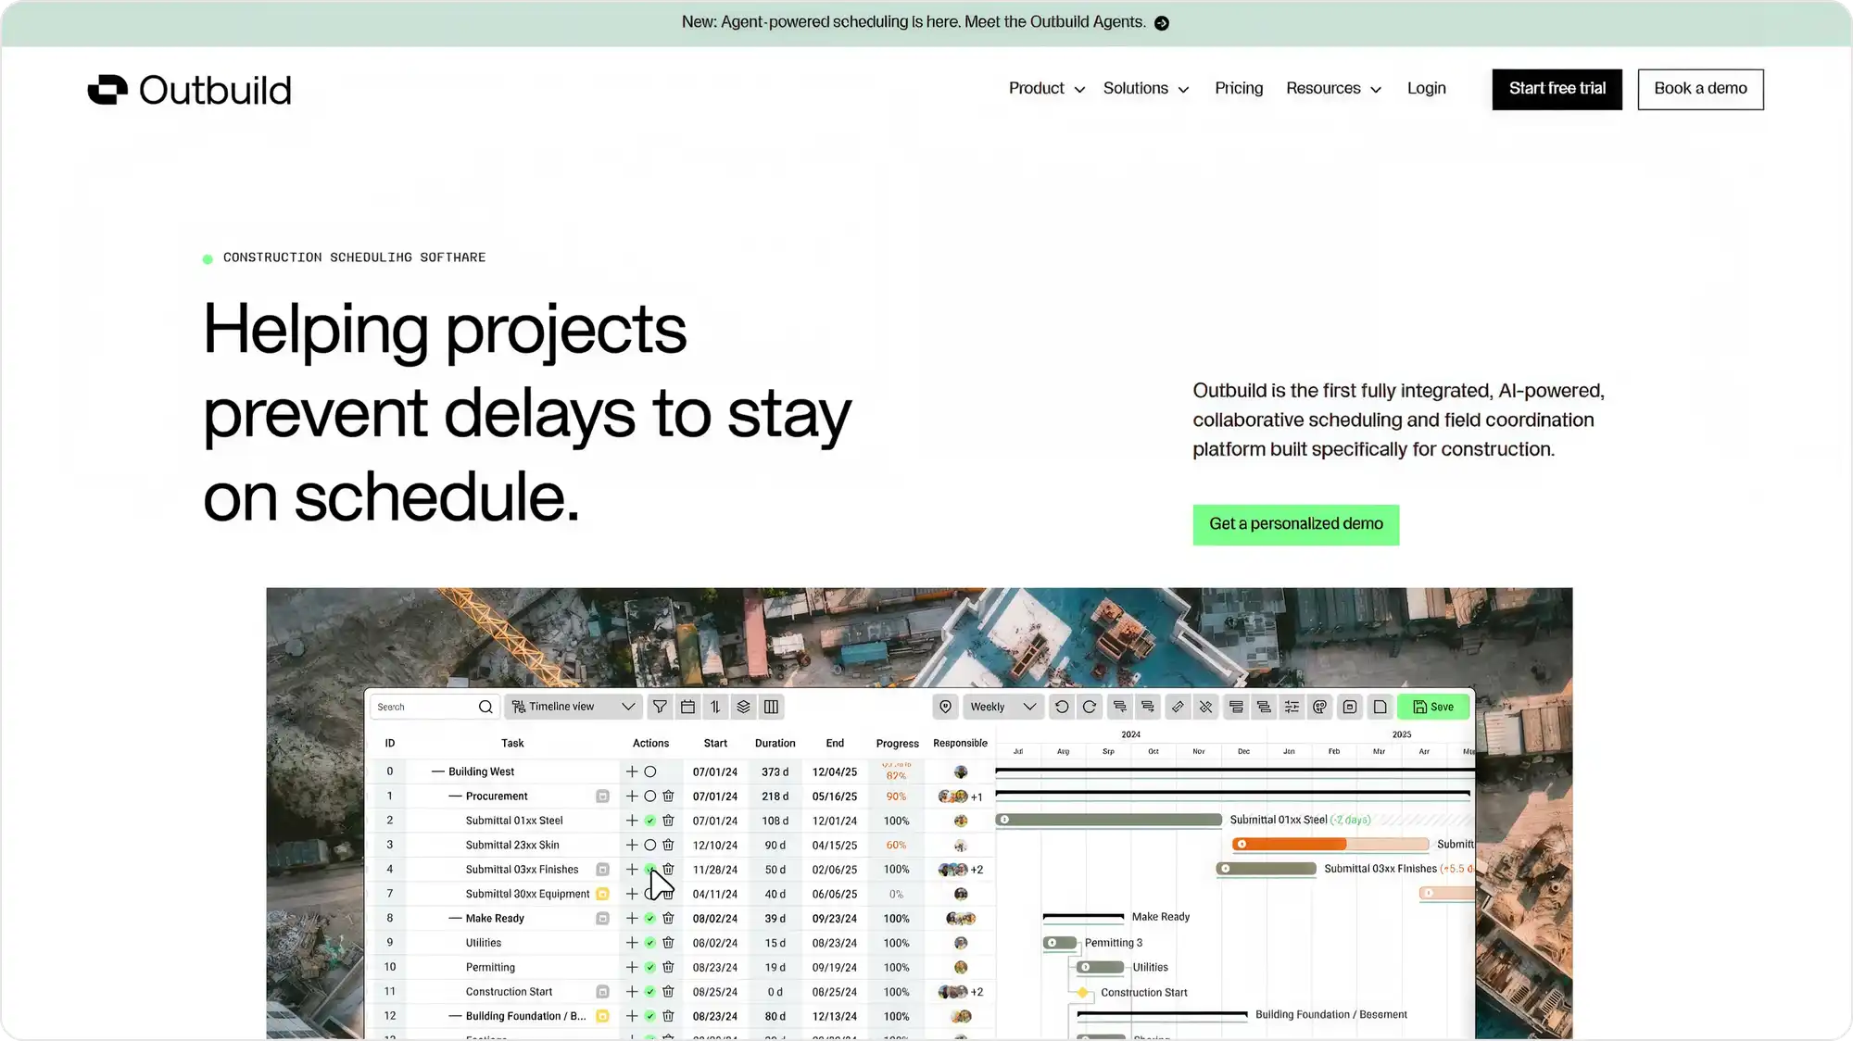Collapse the Make Ready group
Image resolution: width=1853 pixels, height=1041 pixels.
(x=455, y=919)
